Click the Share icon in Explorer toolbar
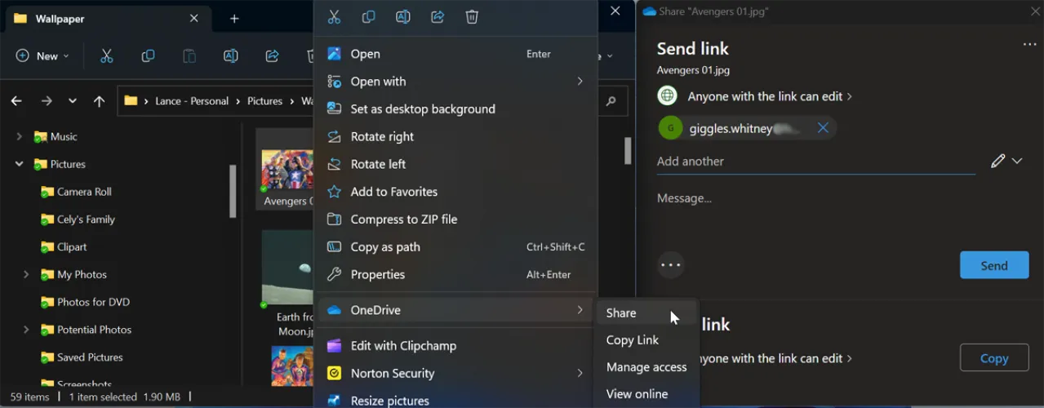 [x=272, y=56]
